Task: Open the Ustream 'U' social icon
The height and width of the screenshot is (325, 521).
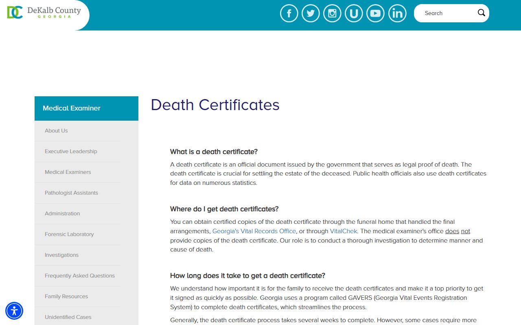Action: pyautogui.click(x=354, y=13)
